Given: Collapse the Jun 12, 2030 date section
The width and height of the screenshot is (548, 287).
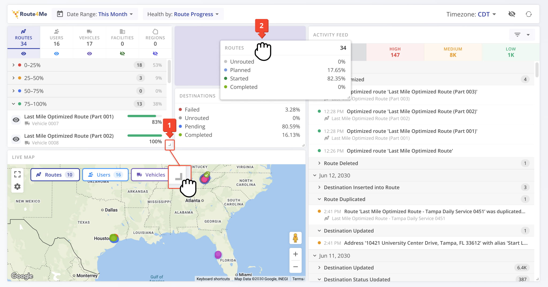Looking at the screenshot, I should [x=315, y=175].
